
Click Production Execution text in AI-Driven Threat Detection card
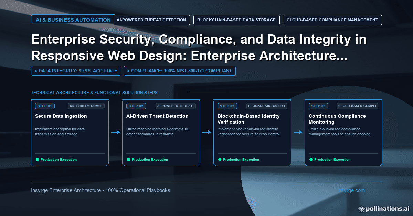pyautogui.click(x=150, y=160)
